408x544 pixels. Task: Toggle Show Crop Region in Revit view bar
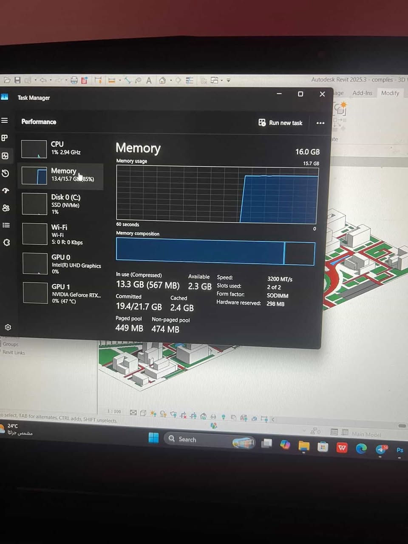(193, 415)
